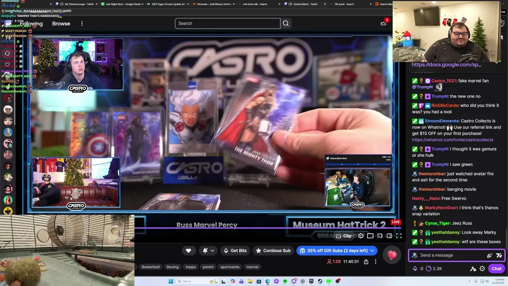The image size is (508, 286).
Task: Open the chat settings gear
Action: click(482, 269)
